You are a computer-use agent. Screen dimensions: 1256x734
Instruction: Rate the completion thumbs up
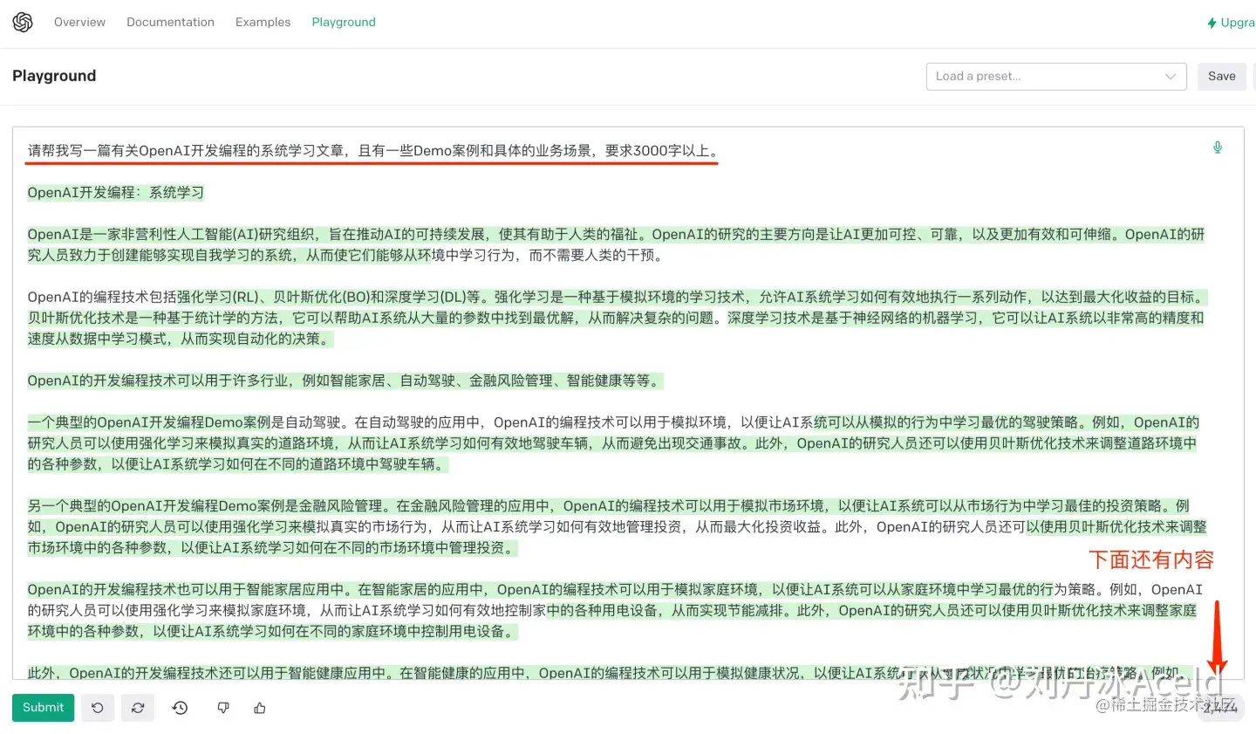click(259, 708)
